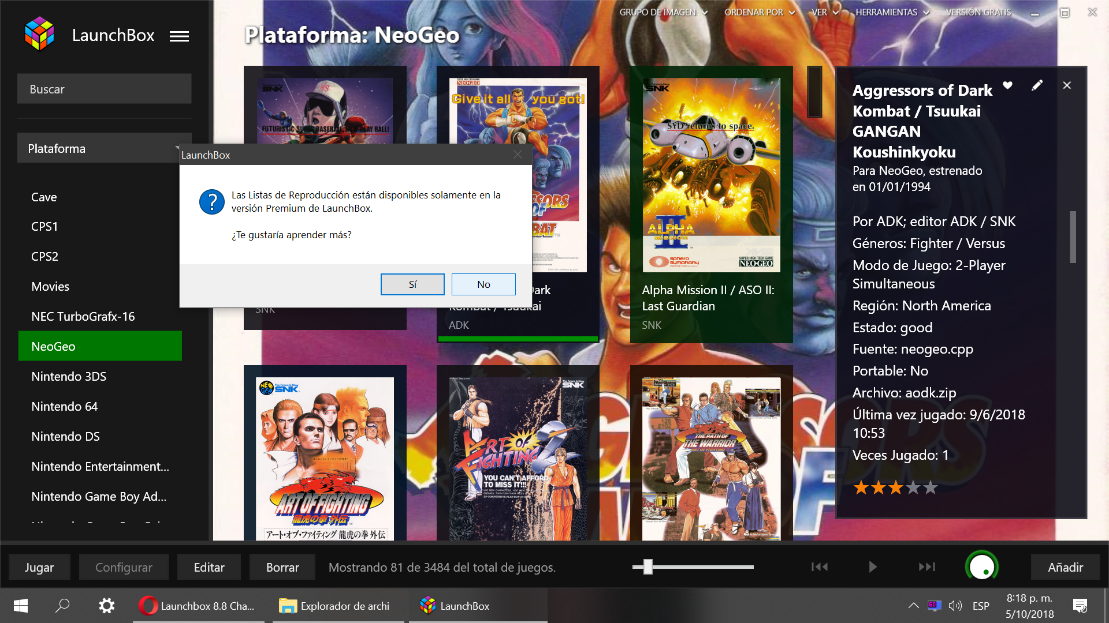The image size is (1109, 623).
Task: Select Alpha Mission II game cover
Action: [x=712, y=175]
